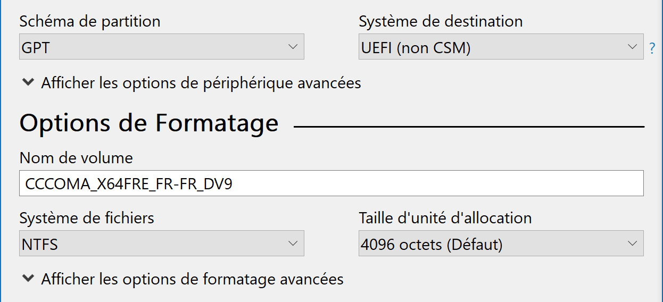Viewport: 663px width, 302px height.
Task: Click the Schéma de partition label
Action: [x=90, y=22]
